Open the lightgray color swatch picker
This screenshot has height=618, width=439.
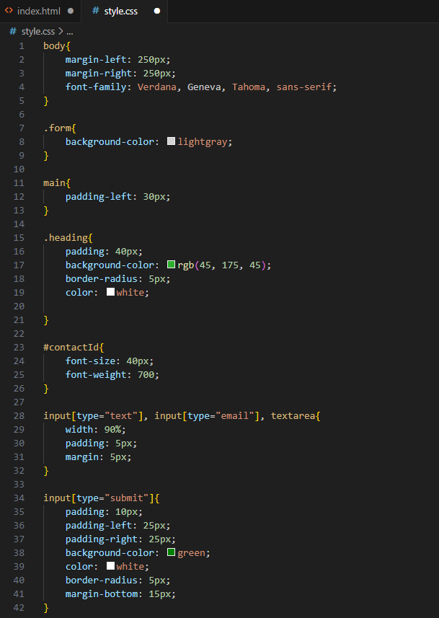pyautogui.click(x=171, y=141)
